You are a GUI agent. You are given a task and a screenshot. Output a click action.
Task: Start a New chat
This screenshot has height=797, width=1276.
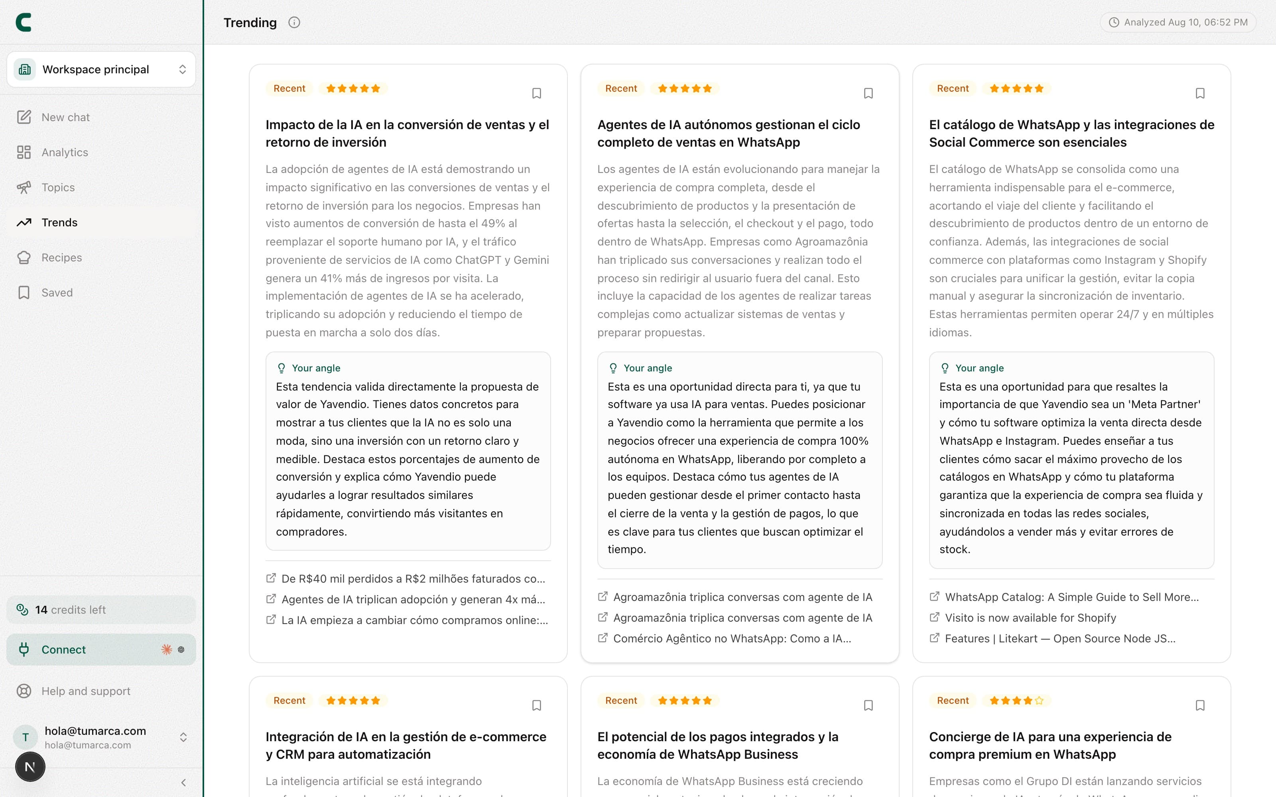(101, 117)
